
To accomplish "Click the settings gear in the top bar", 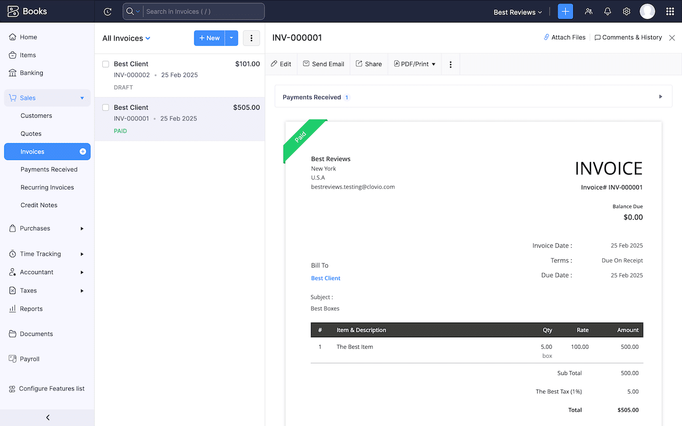I will click(627, 11).
